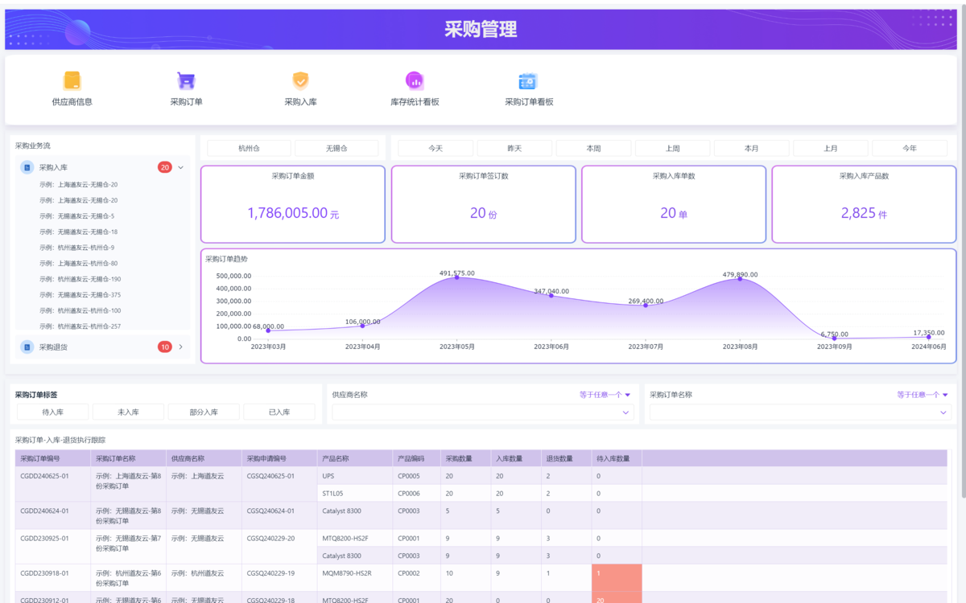Image resolution: width=966 pixels, height=603 pixels.
Task: Filter by 杭州仓 warehouse
Action: click(249, 148)
